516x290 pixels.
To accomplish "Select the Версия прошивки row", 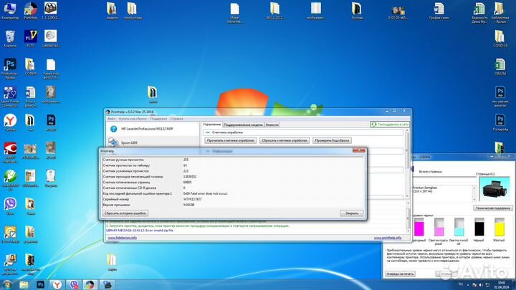I will (233, 205).
